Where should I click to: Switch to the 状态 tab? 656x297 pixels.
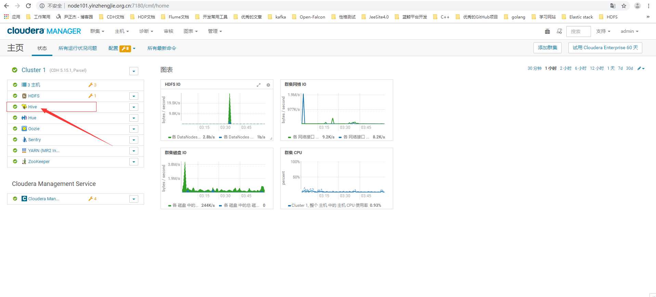42,48
